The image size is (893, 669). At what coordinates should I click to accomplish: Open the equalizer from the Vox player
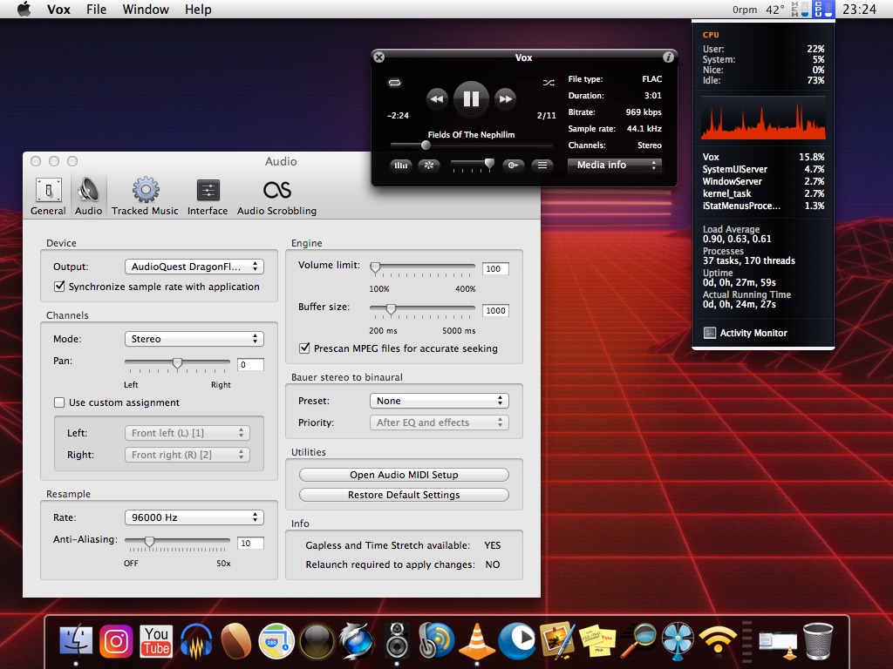tap(401, 165)
